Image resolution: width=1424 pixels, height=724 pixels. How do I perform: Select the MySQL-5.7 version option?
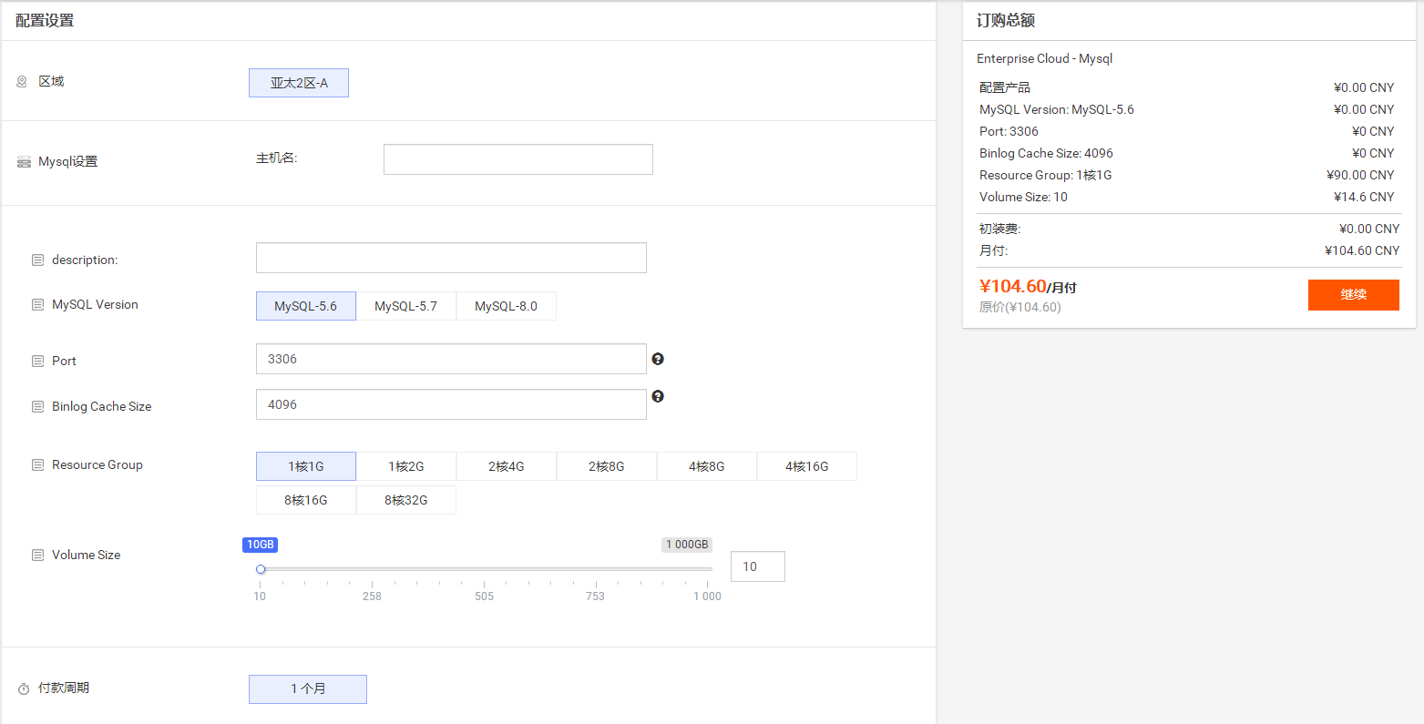point(405,306)
